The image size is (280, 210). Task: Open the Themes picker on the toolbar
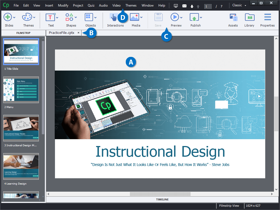[x=28, y=17]
